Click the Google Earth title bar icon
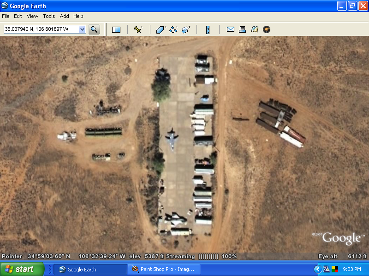This screenshot has height=276, width=369. point(5,6)
